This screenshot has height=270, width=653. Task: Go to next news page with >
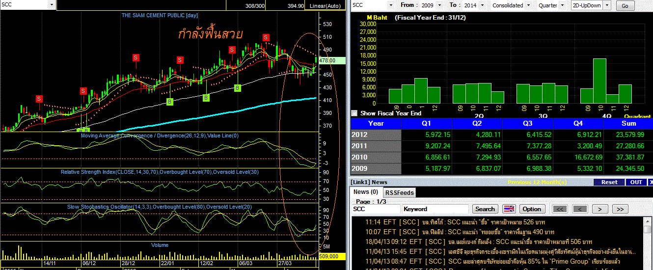(599, 209)
